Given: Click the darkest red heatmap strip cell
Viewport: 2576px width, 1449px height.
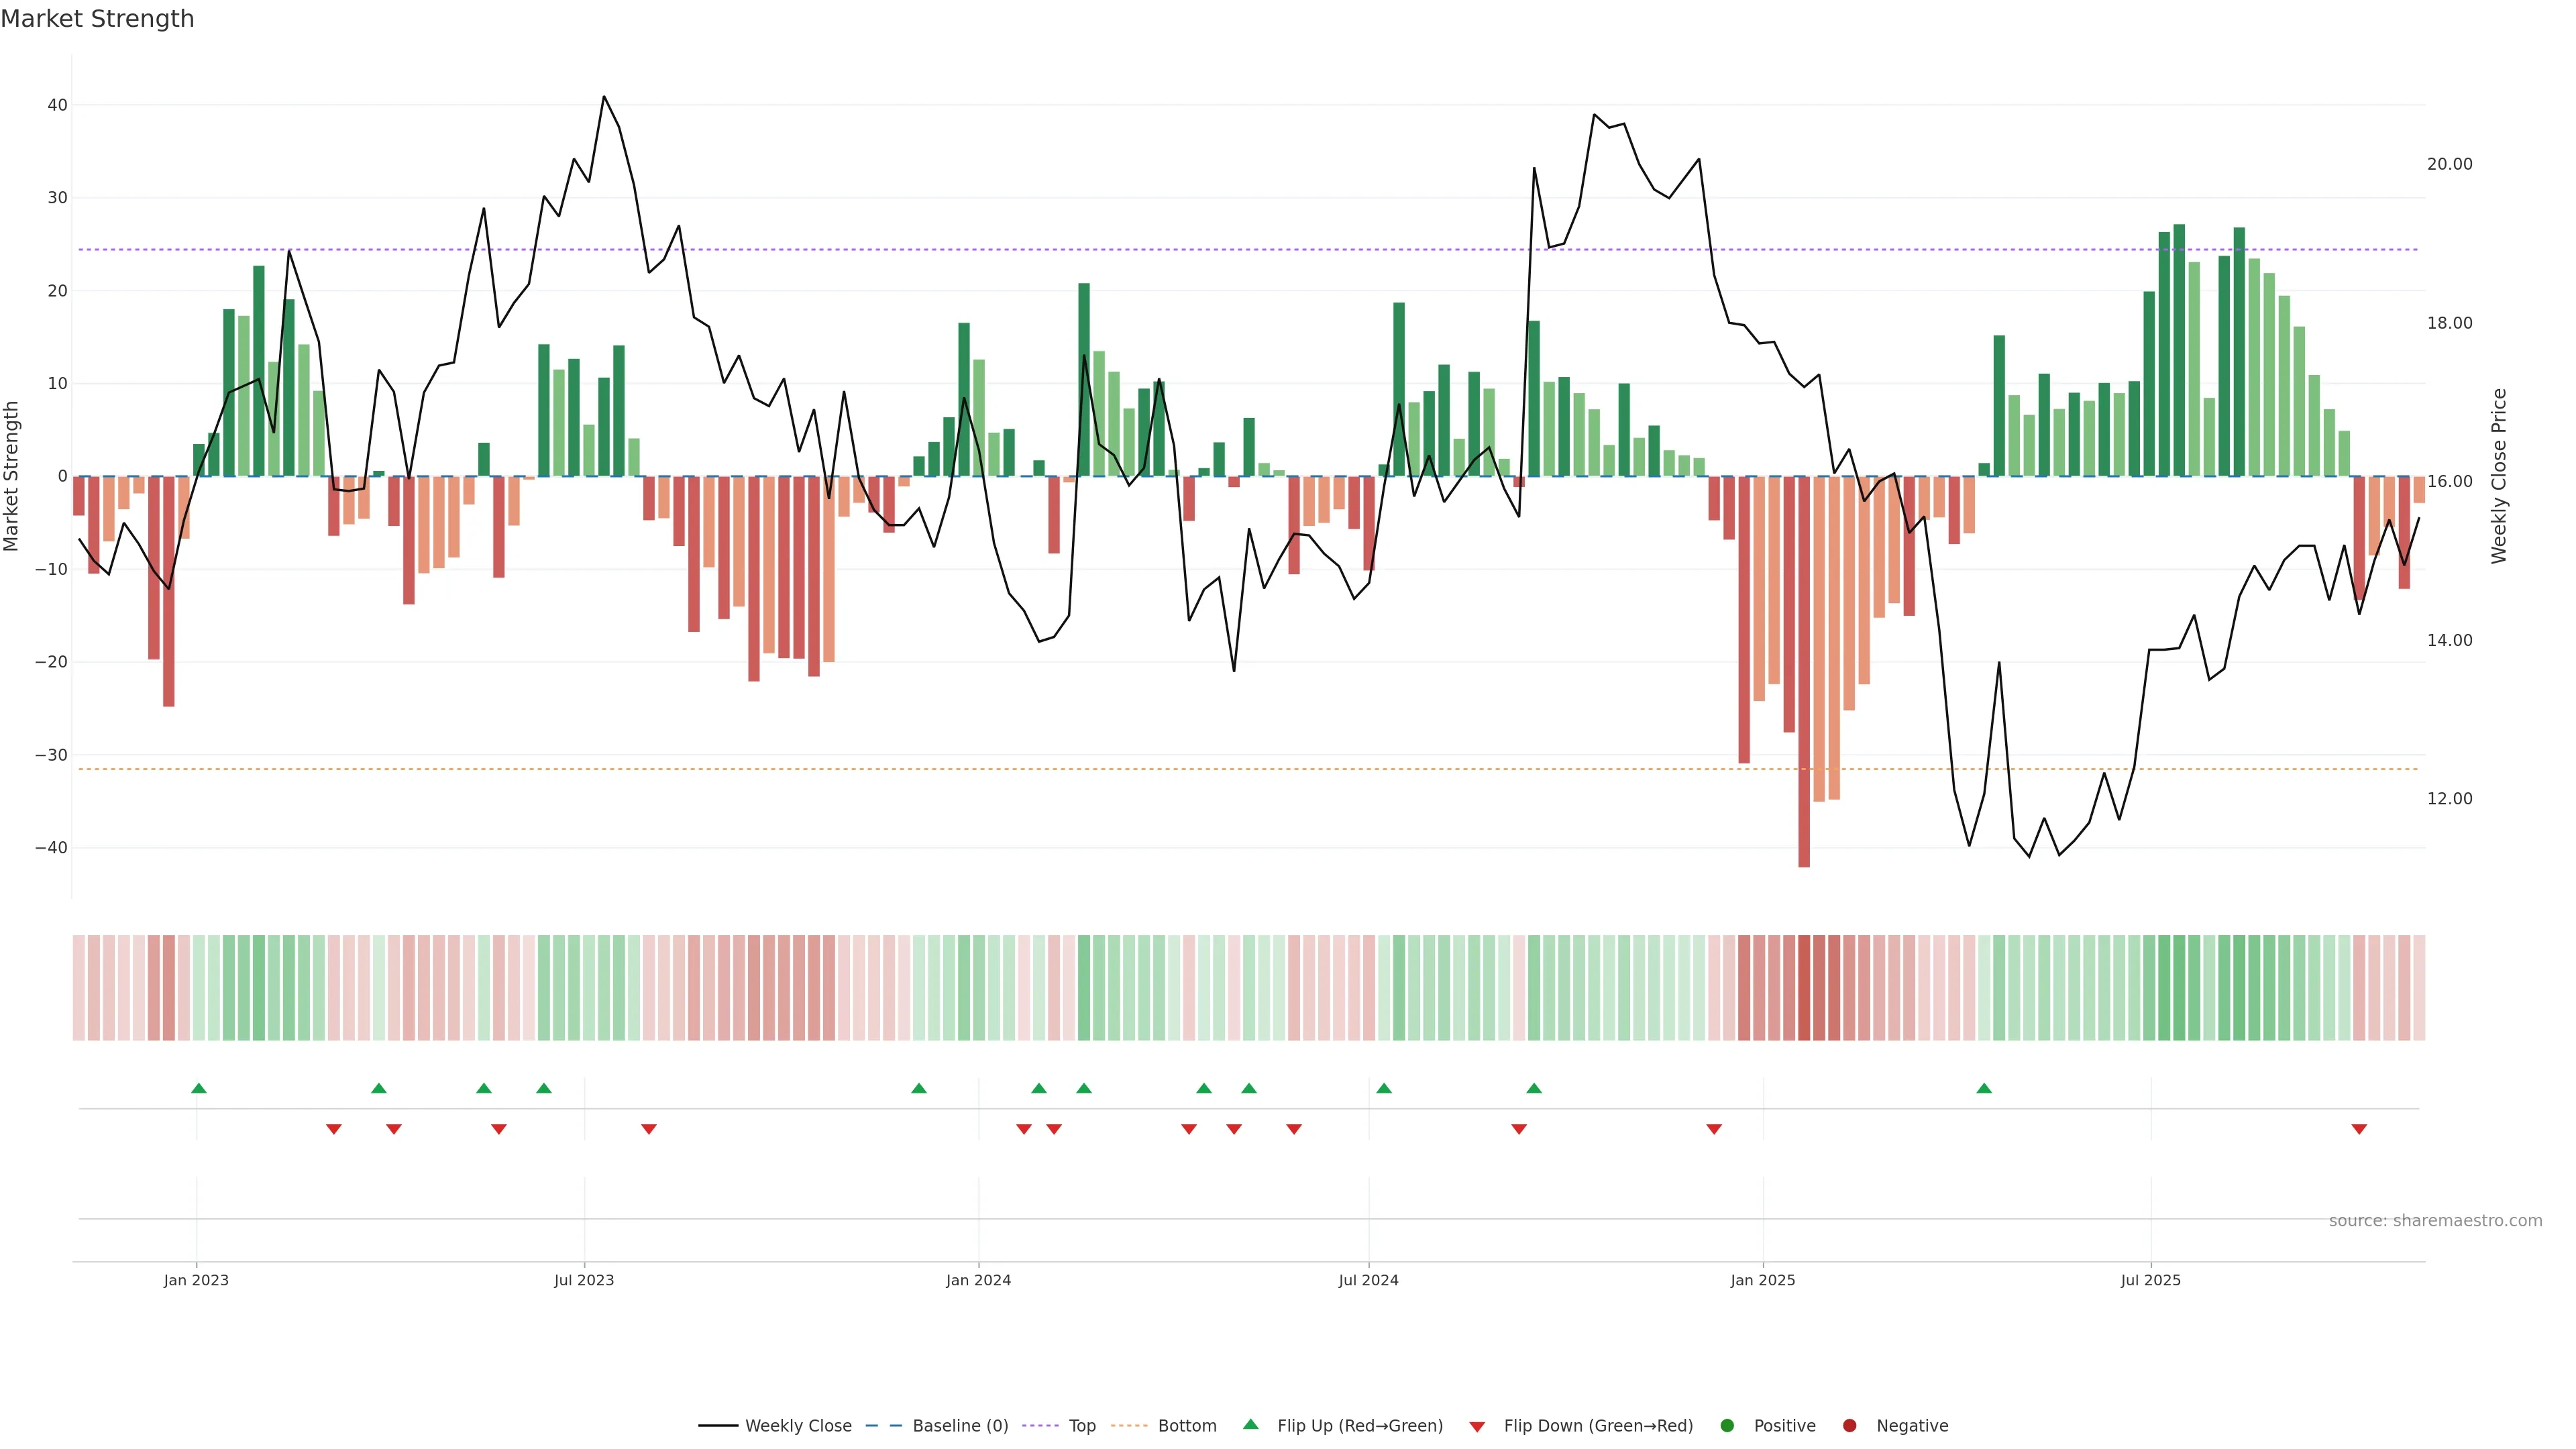Looking at the screenshot, I should (x=1804, y=988).
